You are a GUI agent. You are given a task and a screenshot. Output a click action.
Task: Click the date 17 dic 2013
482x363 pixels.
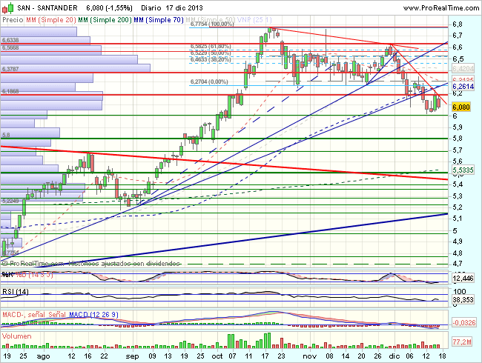click(x=184, y=8)
